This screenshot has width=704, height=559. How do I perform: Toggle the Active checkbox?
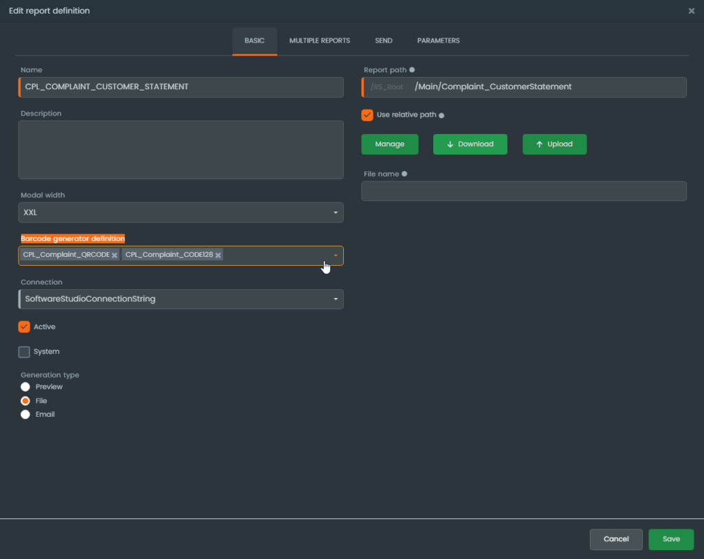(24, 327)
